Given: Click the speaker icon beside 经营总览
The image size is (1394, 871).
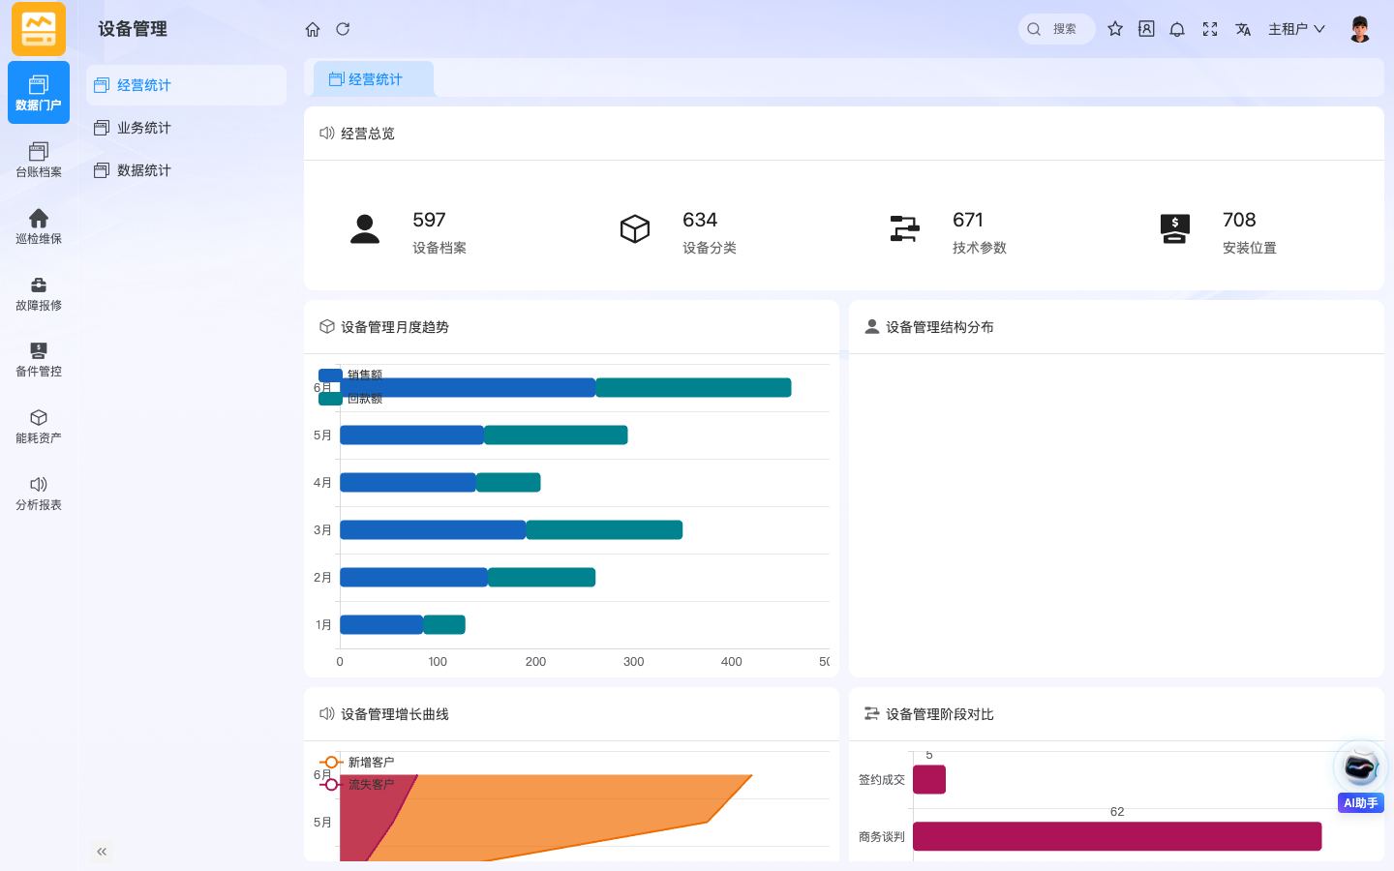Looking at the screenshot, I should (327, 133).
